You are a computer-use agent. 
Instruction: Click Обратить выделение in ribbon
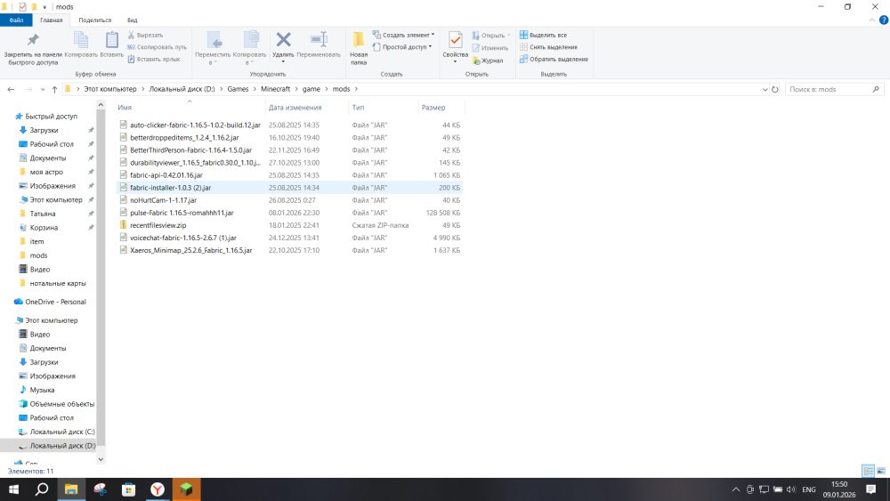(554, 59)
